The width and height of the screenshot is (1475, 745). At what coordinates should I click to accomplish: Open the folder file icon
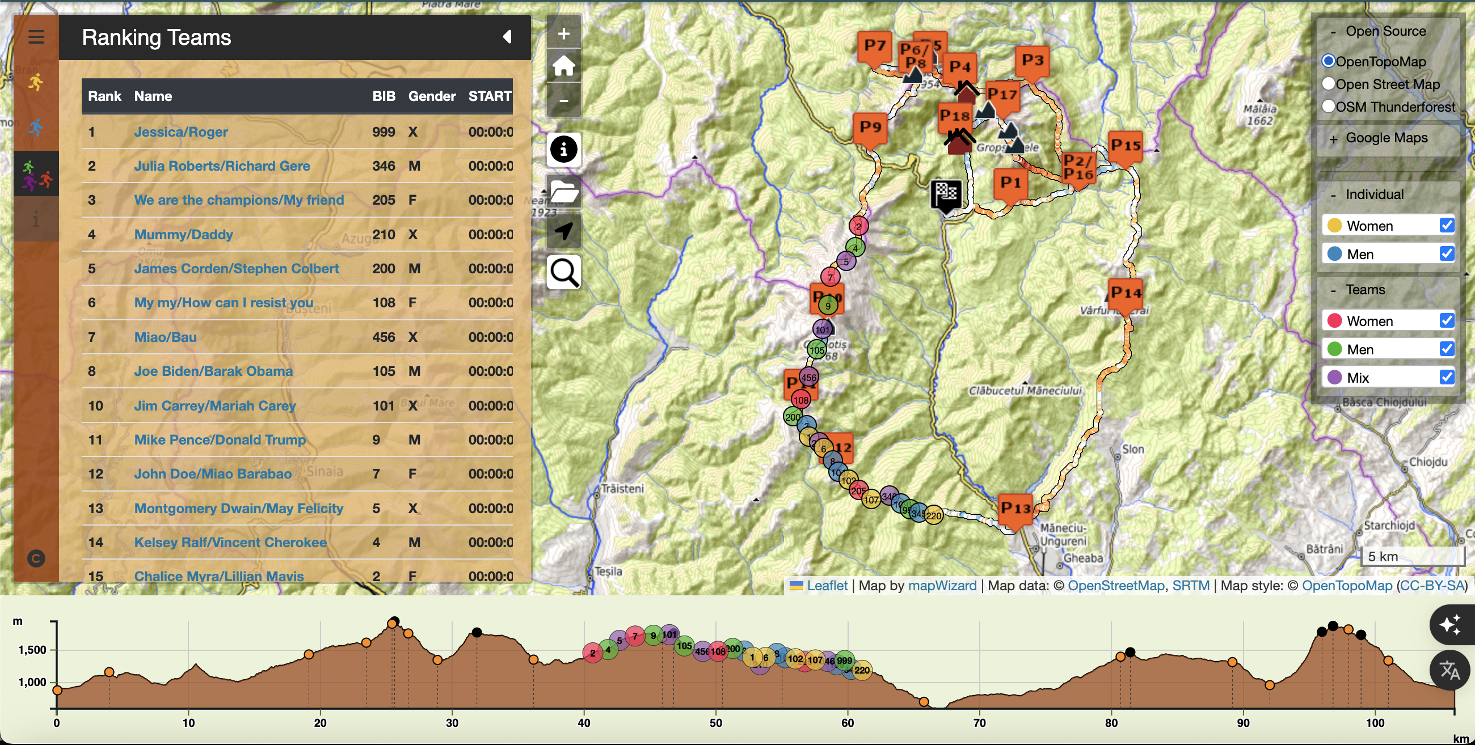tap(563, 191)
